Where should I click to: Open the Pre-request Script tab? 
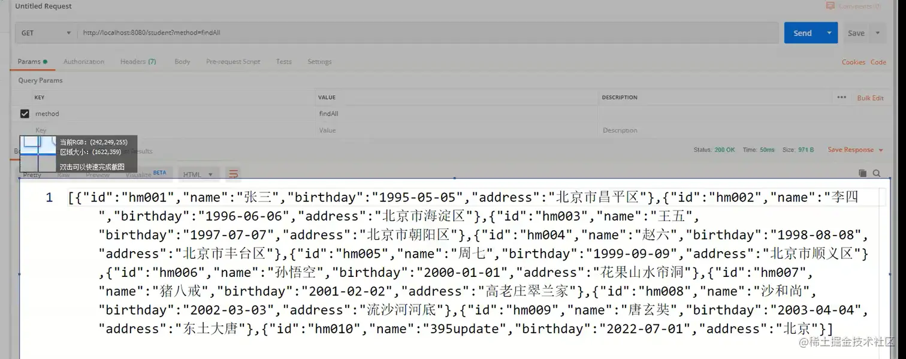pyautogui.click(x=233, y=62)
